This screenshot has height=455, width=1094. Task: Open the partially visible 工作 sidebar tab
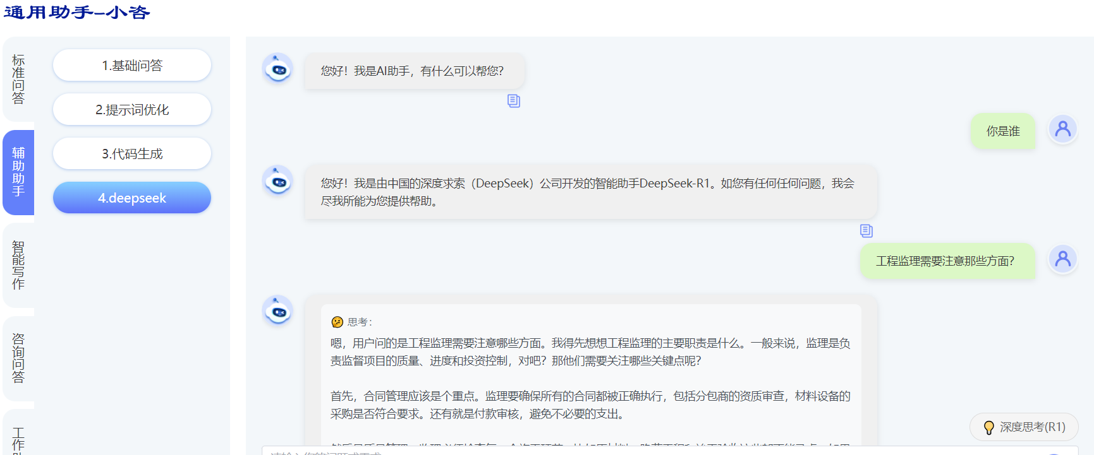pos(18,439)
